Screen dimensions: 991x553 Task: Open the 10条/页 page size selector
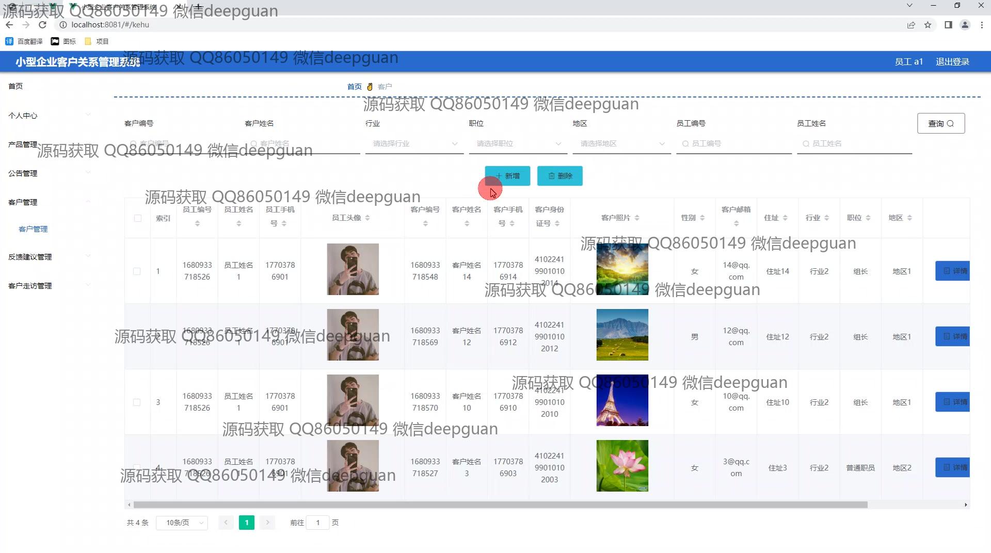182,523
